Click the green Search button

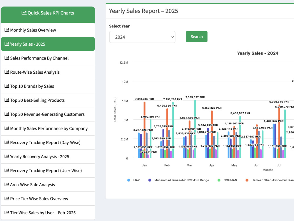(x=197, y=37)
